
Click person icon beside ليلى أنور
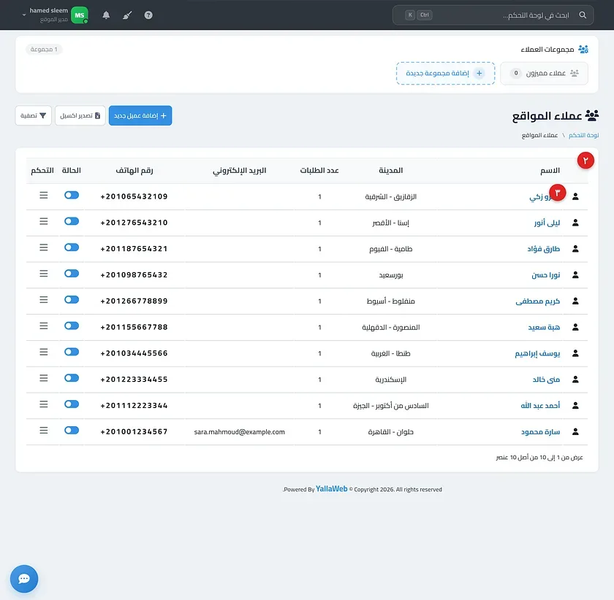click(x=575, y=223)
